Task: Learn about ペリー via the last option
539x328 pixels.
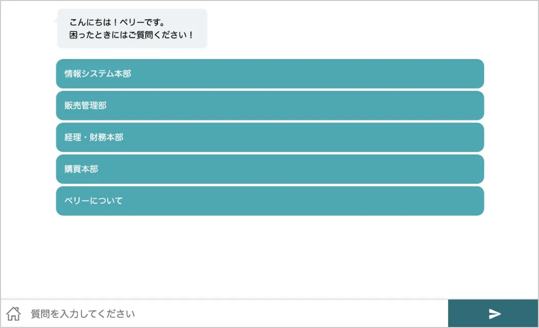Action: pos(270,201)
